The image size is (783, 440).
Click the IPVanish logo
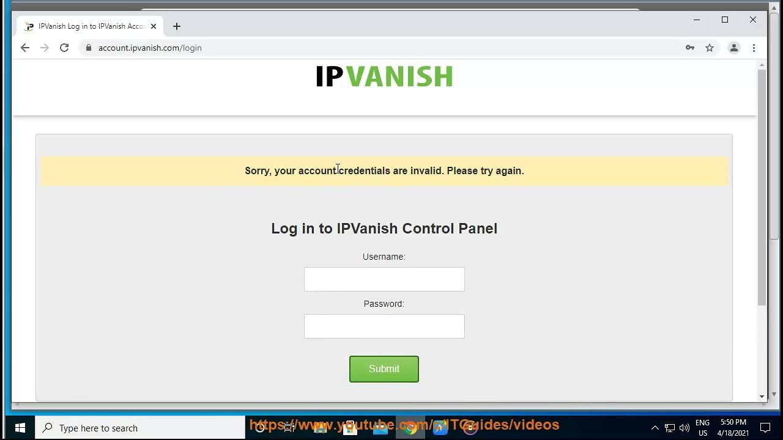[x=384, y=76]
